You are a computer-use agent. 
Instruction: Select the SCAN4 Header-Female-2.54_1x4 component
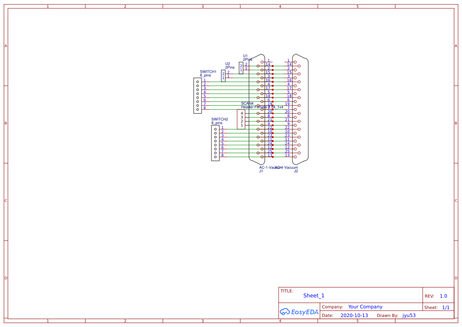241,119
